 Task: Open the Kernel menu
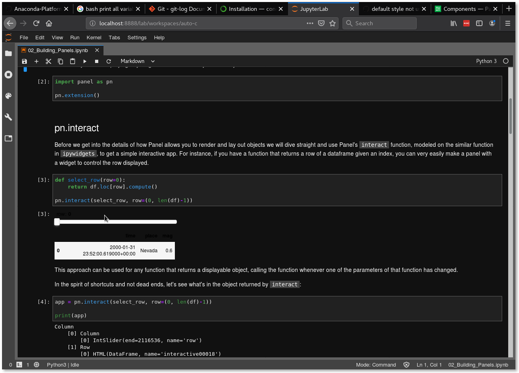coord(94,37)
